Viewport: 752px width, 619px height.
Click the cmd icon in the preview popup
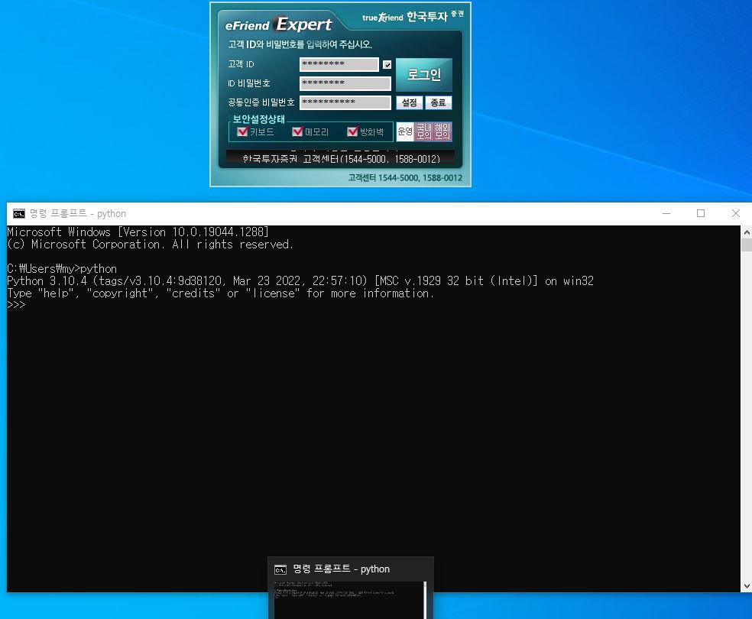tap(280, 569)
